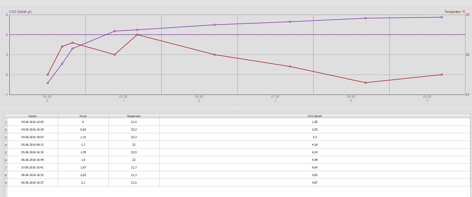Click the Druck cell with value 1,78

(x=83, y=152)
